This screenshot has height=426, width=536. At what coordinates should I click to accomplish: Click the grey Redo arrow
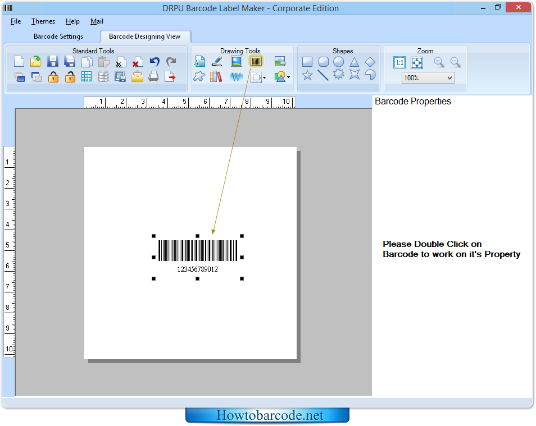pos(171,62)
